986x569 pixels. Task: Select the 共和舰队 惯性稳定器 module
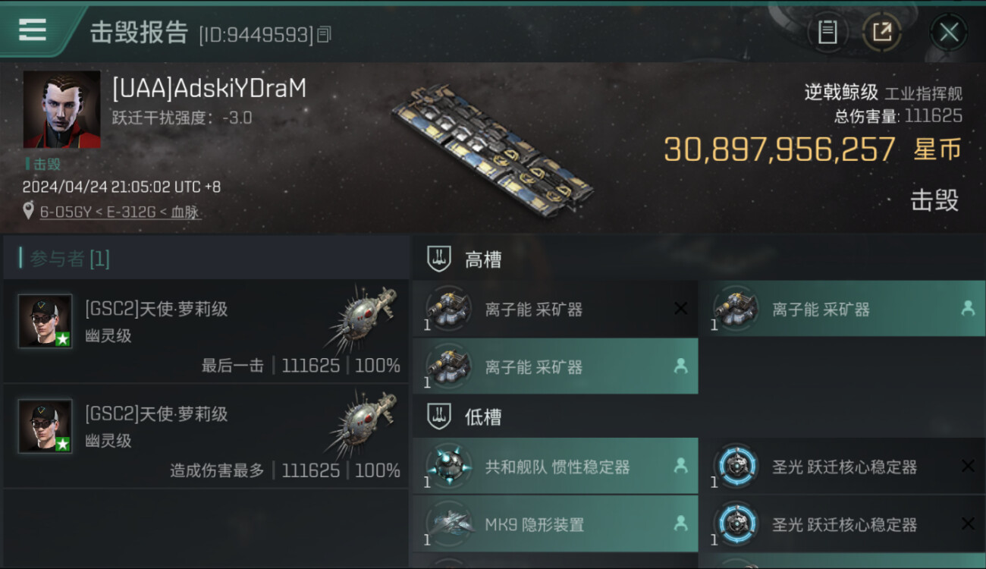pyautogui.click(x=555, y=467)
